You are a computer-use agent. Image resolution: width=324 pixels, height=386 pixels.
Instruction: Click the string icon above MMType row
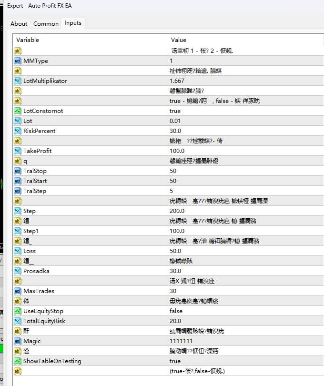pyautogui.click(x=18, y=51)
